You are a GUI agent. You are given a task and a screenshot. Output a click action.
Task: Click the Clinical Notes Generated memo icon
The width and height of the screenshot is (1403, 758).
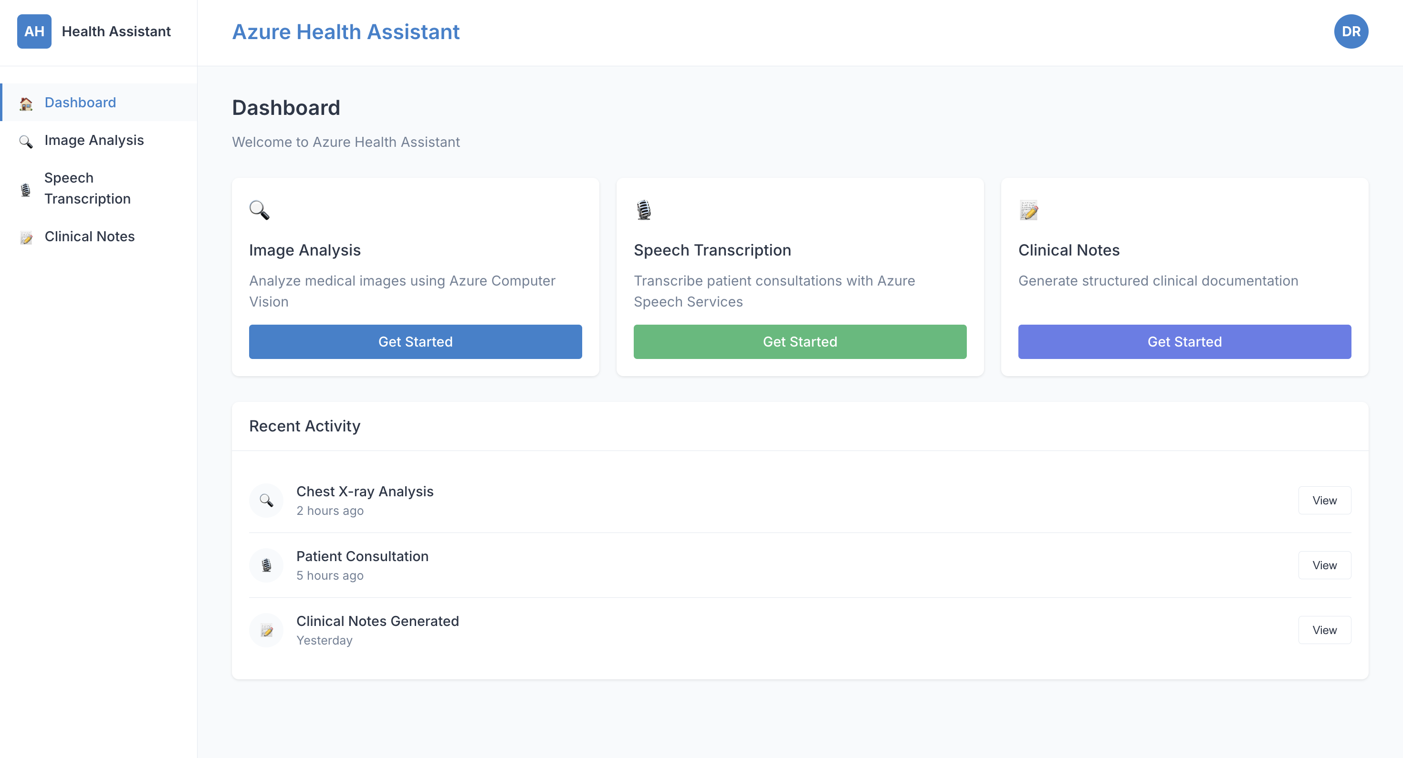click(x=266, y=630)
